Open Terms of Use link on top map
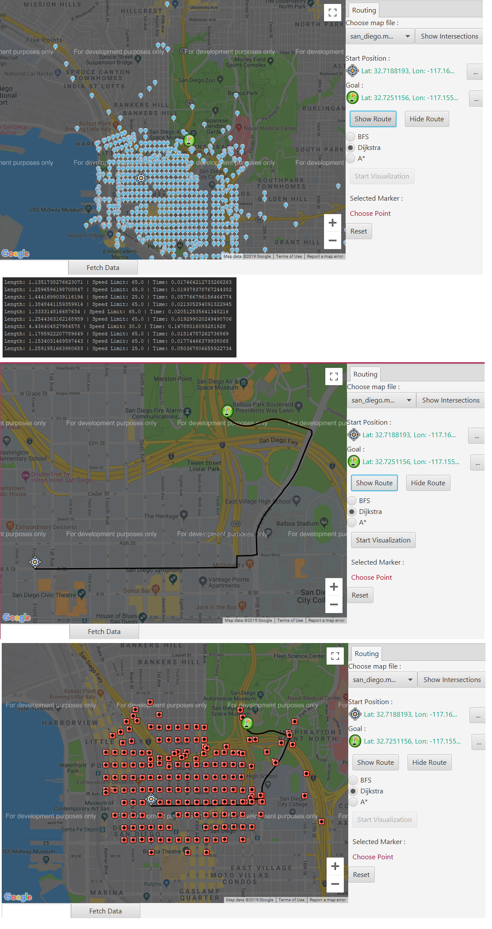The width and height of the screenshot is (492, 929). (x=289, y=257)
